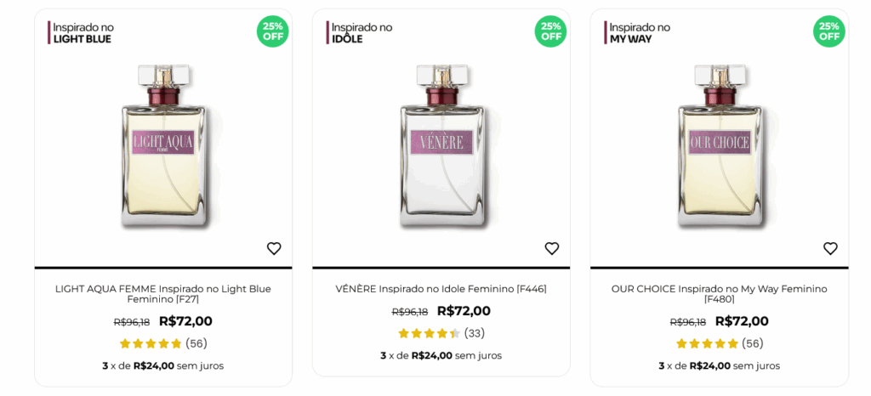The width and height of the screenshot is (871, 396).
Task: Click Inspirado no My Way label
Action: 640,33
